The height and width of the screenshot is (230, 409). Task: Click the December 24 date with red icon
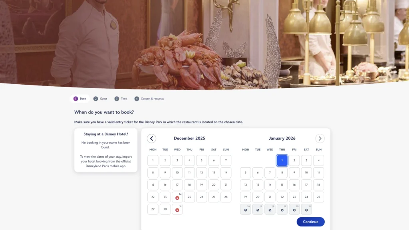tap(177, 197)
